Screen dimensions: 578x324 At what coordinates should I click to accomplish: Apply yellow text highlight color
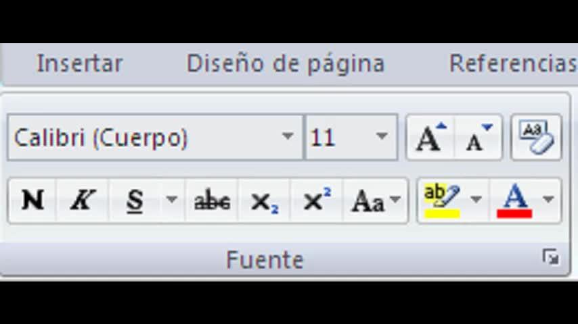[441, 200]
